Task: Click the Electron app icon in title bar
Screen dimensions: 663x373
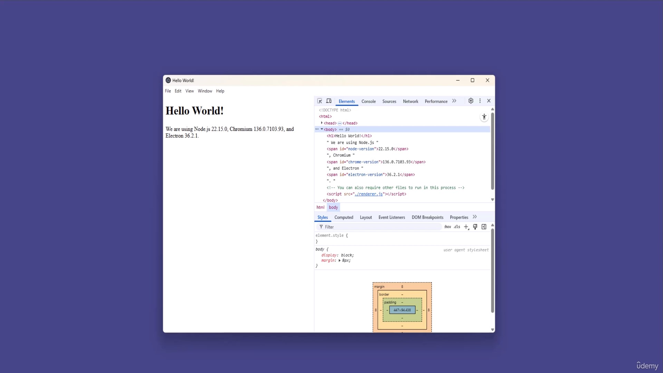Action: (x=168, y=80)
